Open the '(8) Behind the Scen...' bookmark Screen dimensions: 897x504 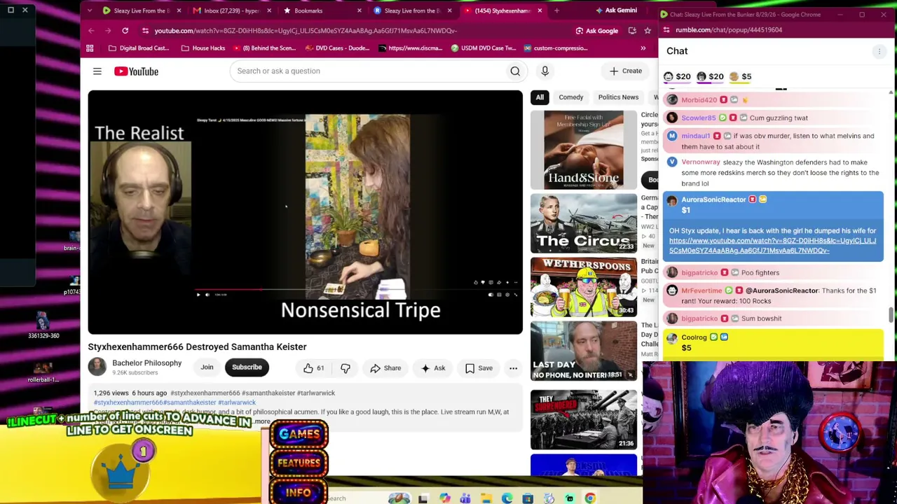click(264, 48)
